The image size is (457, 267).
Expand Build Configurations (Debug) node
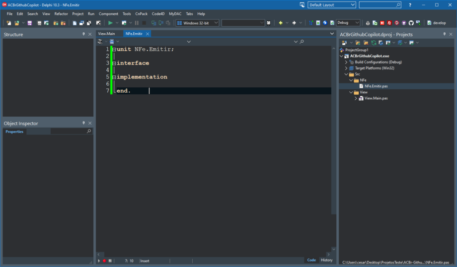[346, 62]
